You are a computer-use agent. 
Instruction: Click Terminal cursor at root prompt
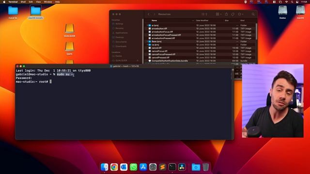pyautogui.click(x=50, y=82)
